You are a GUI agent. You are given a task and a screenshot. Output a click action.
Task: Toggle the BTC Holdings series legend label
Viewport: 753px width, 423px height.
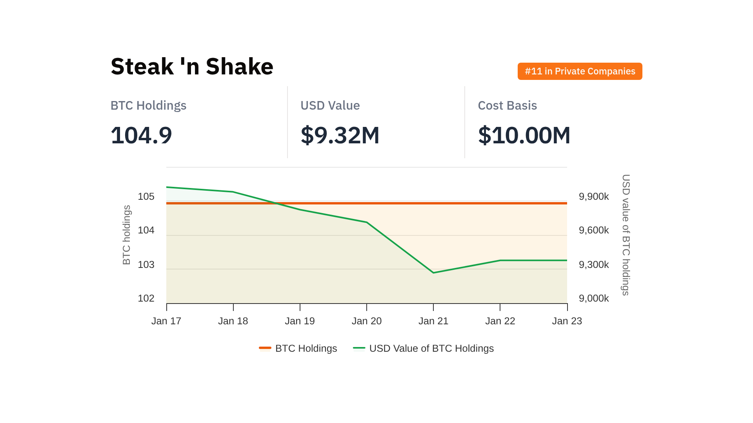click(x=306, y=348)
